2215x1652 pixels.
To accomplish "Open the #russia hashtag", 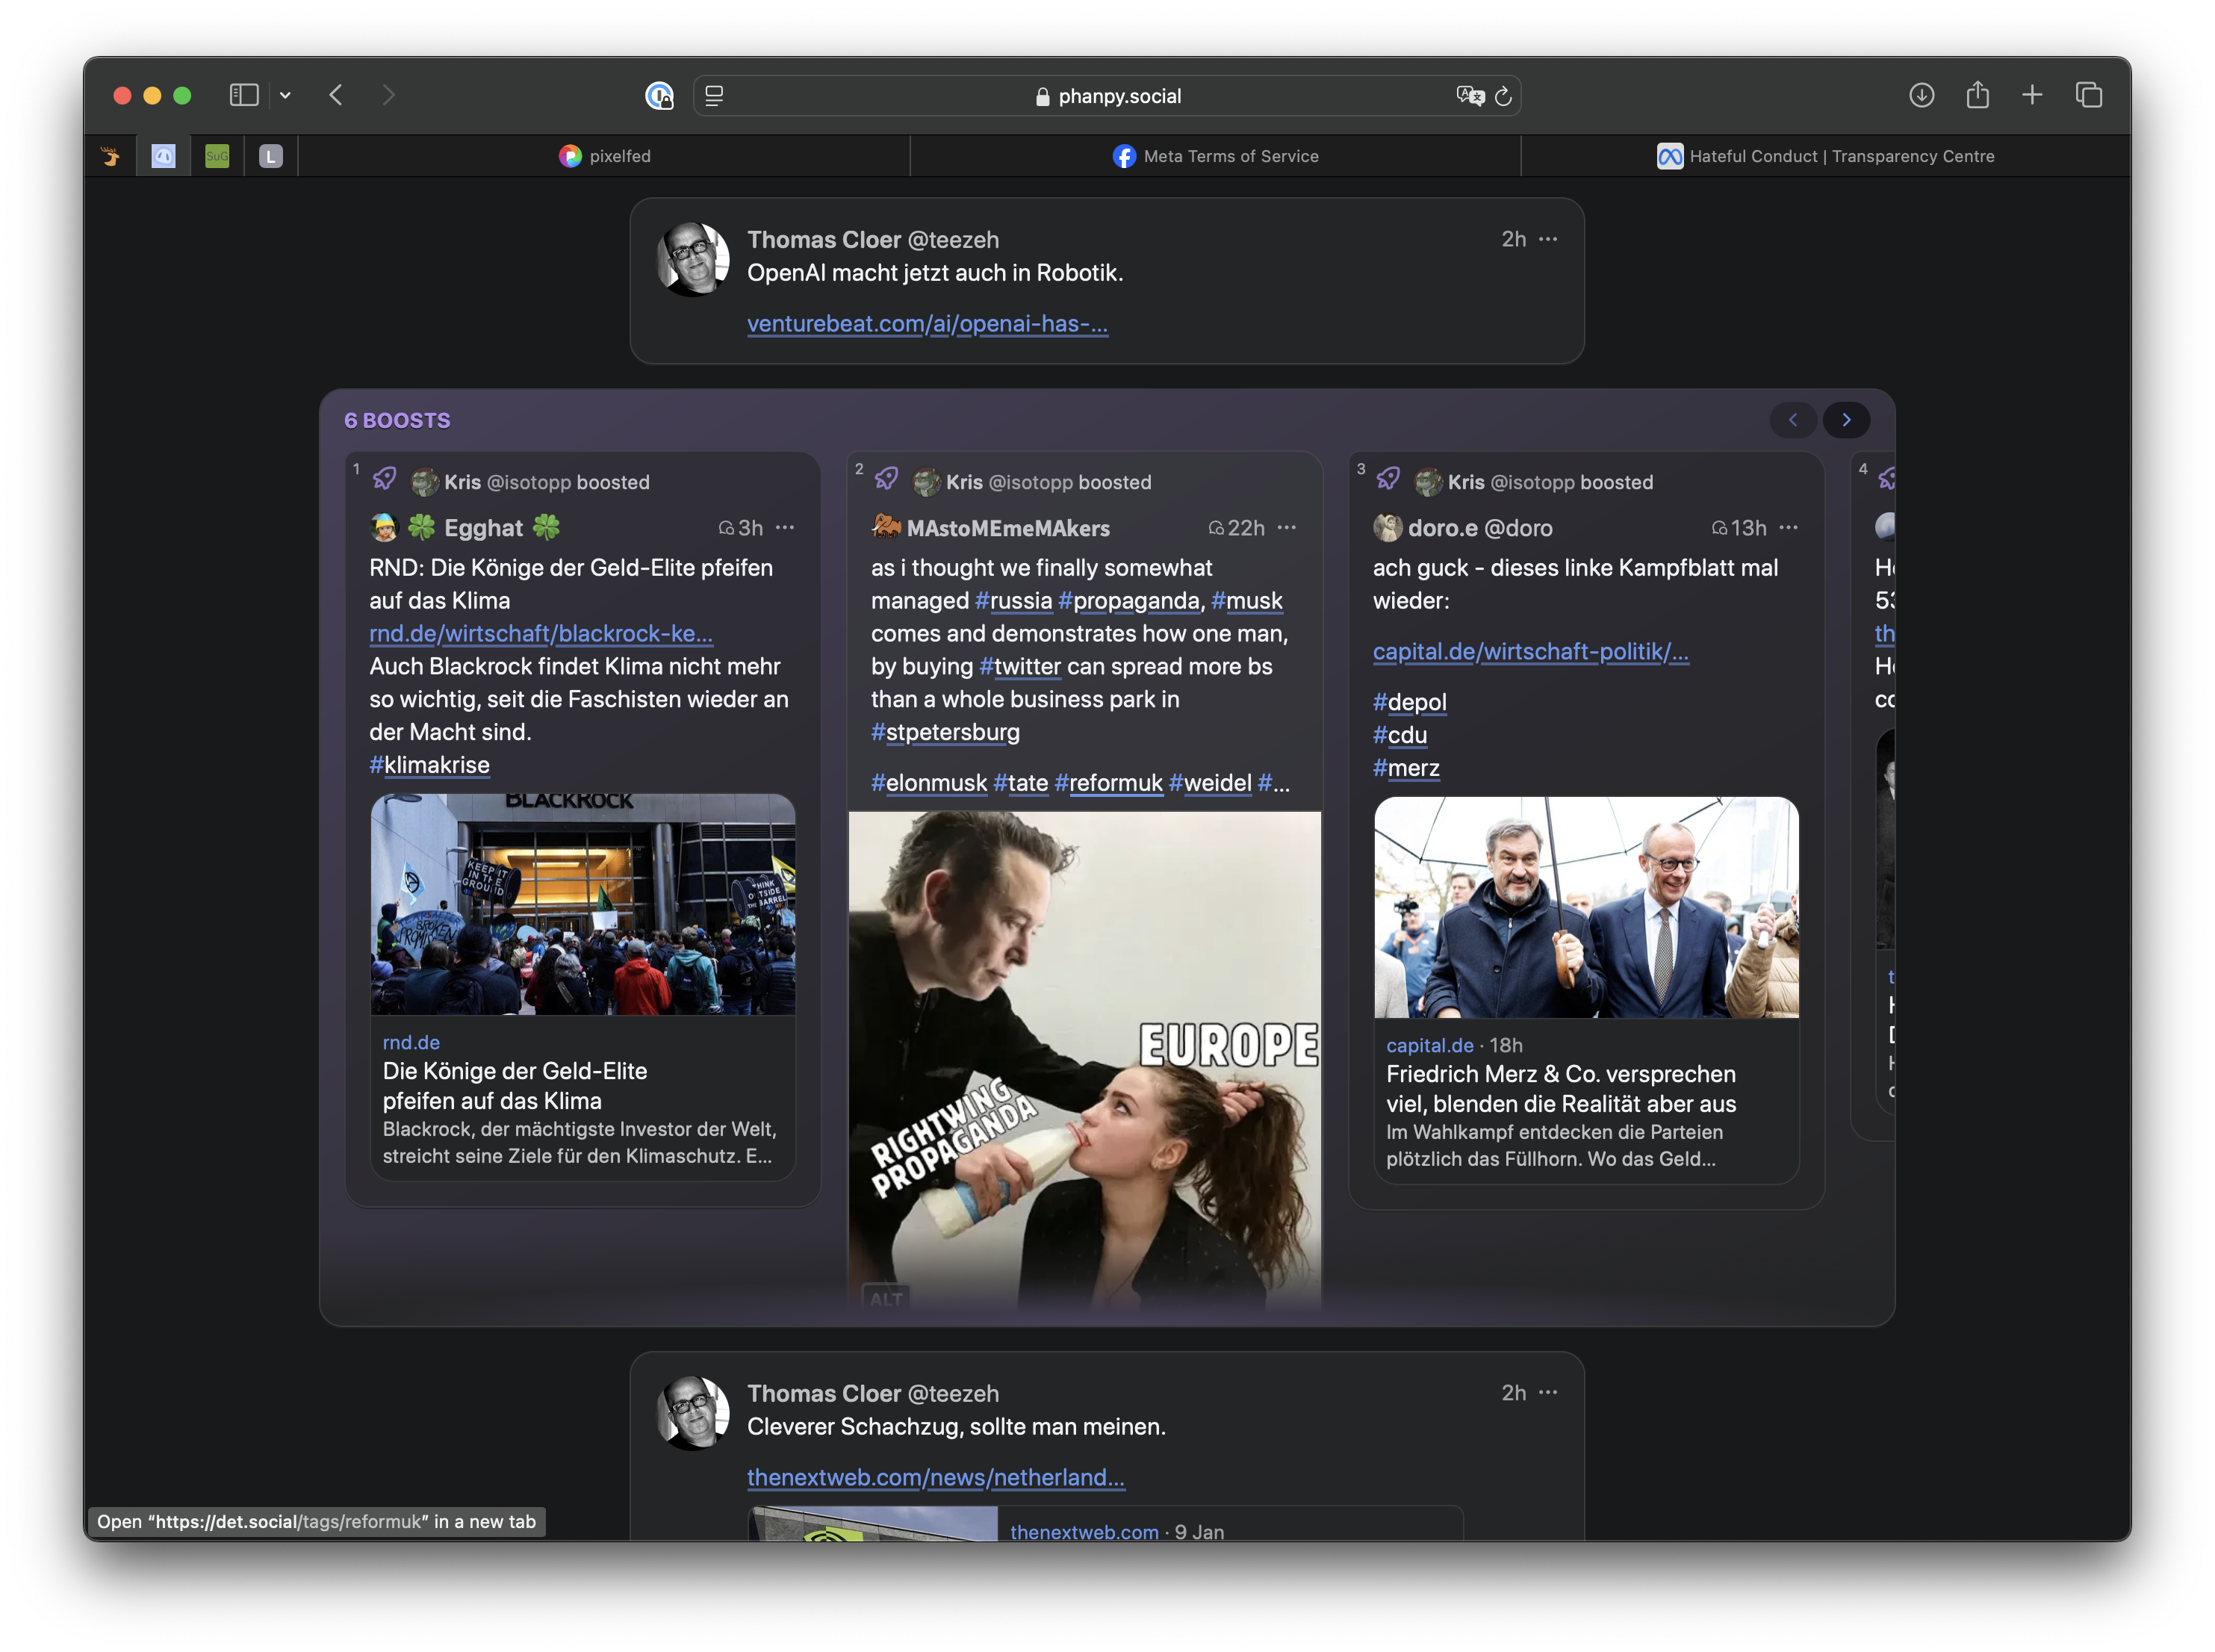I will [1013, 601].
